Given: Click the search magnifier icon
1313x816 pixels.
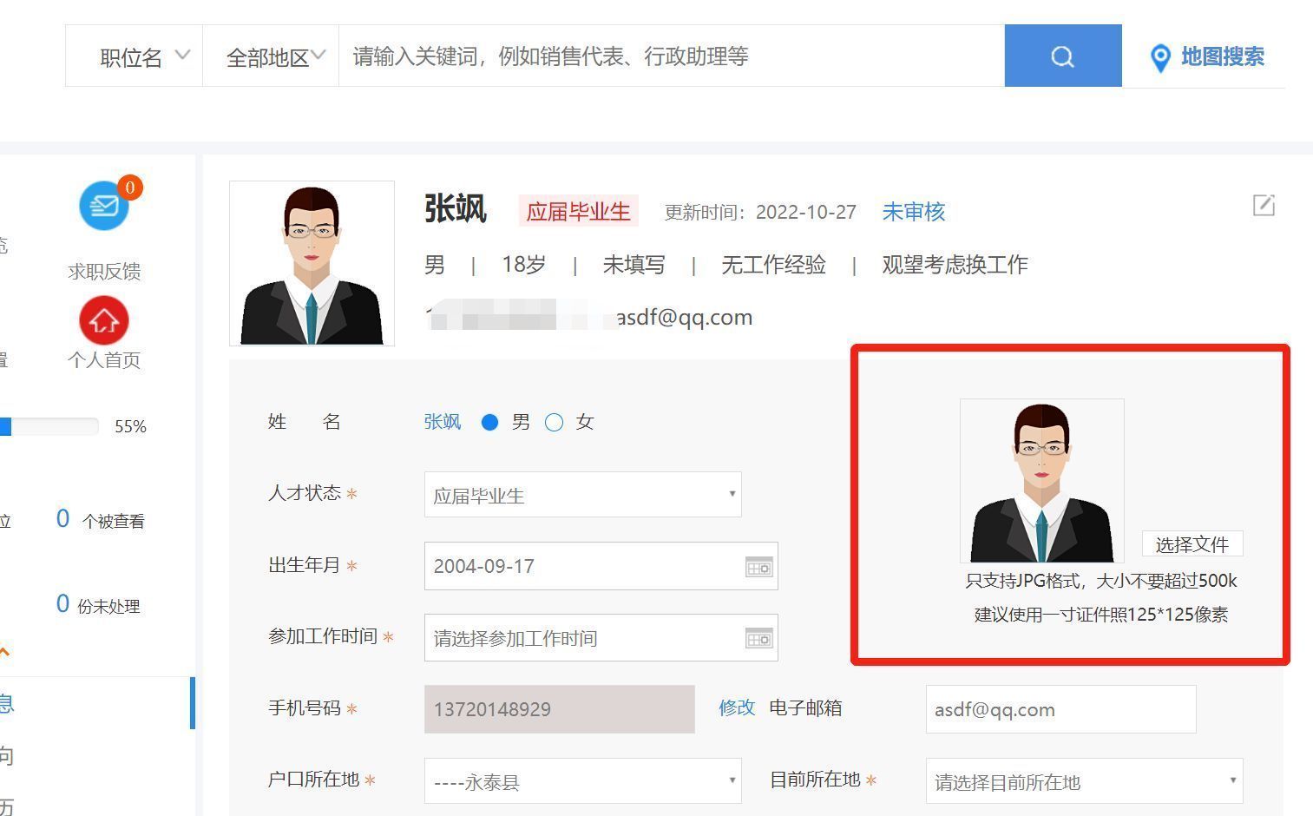Looking at the screenshot, I should 1061,56.
